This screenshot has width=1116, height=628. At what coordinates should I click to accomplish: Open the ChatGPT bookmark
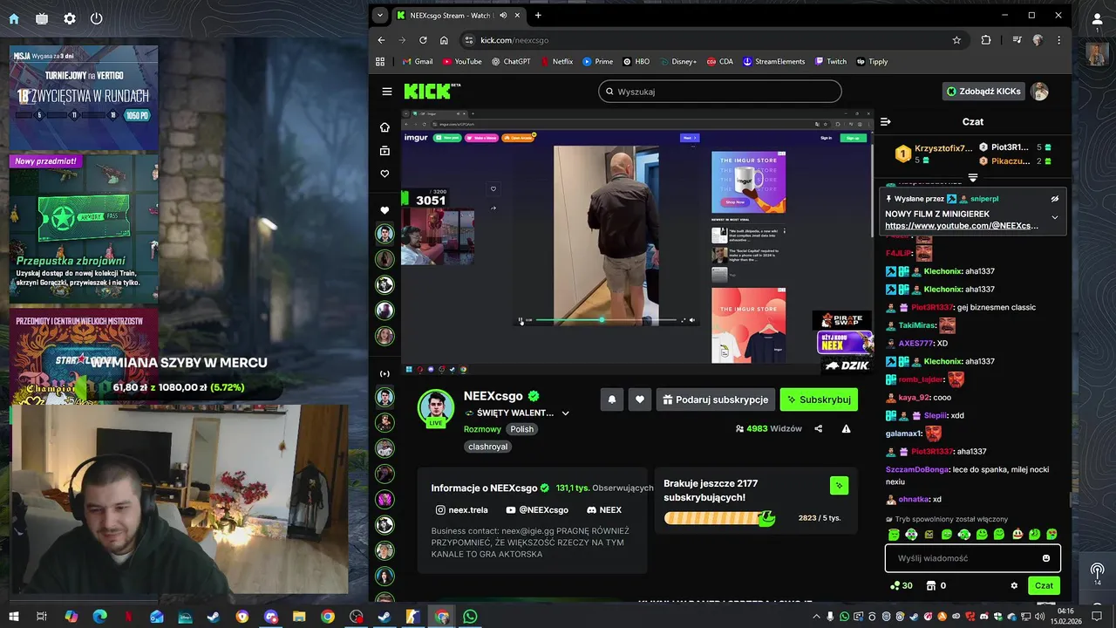[511, 62]
